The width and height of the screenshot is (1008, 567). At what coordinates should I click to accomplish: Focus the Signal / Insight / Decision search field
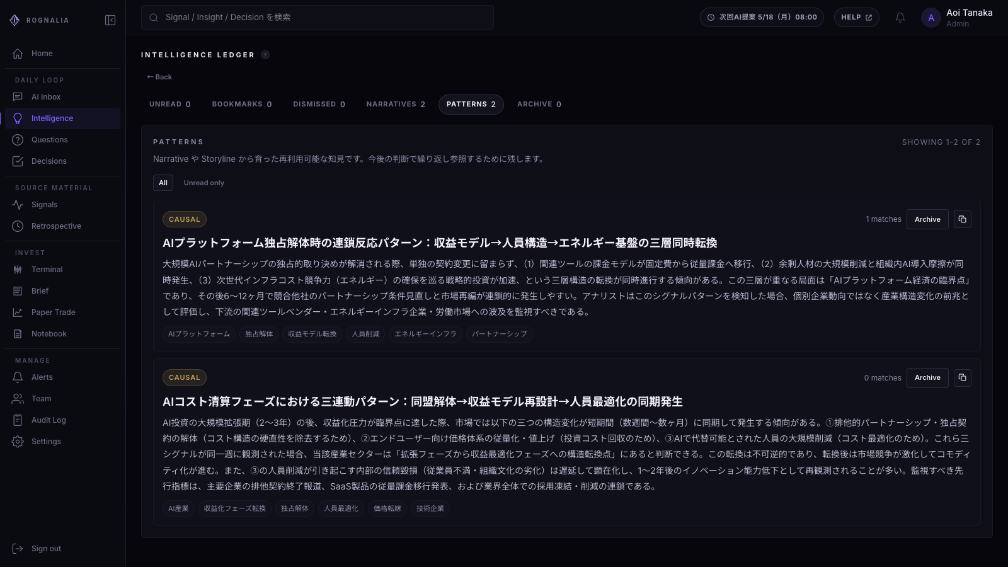pos(318,18)
